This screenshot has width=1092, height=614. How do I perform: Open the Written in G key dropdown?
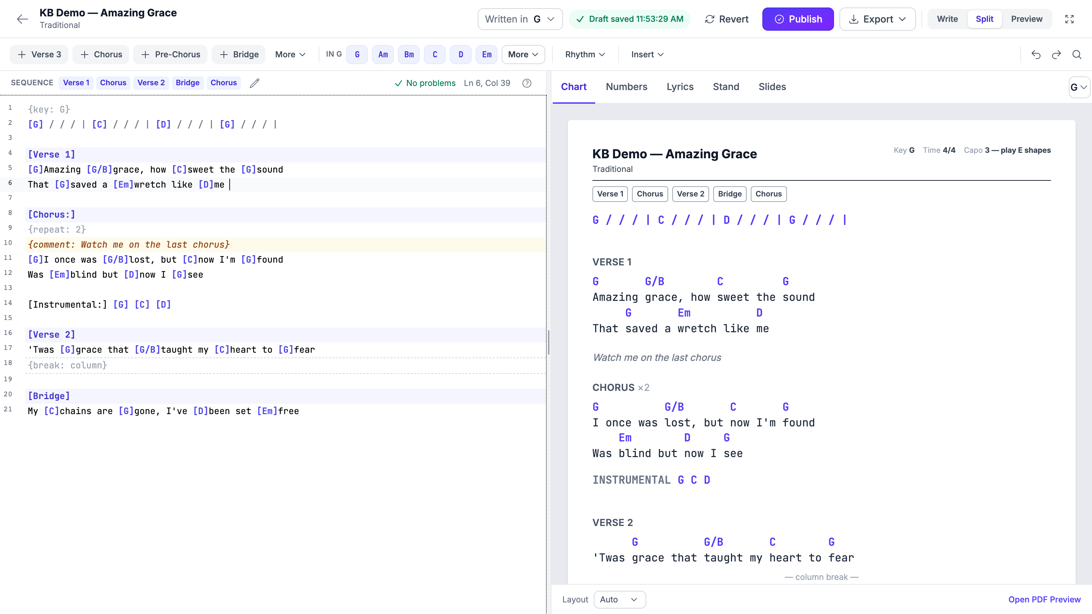click(520, 19)
